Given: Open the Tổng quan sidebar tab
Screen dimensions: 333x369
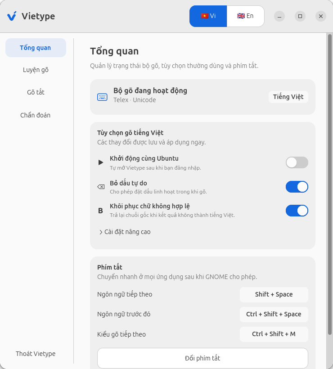Looking at the screenshot, I should pyautogui.click(x=36, y=48).
